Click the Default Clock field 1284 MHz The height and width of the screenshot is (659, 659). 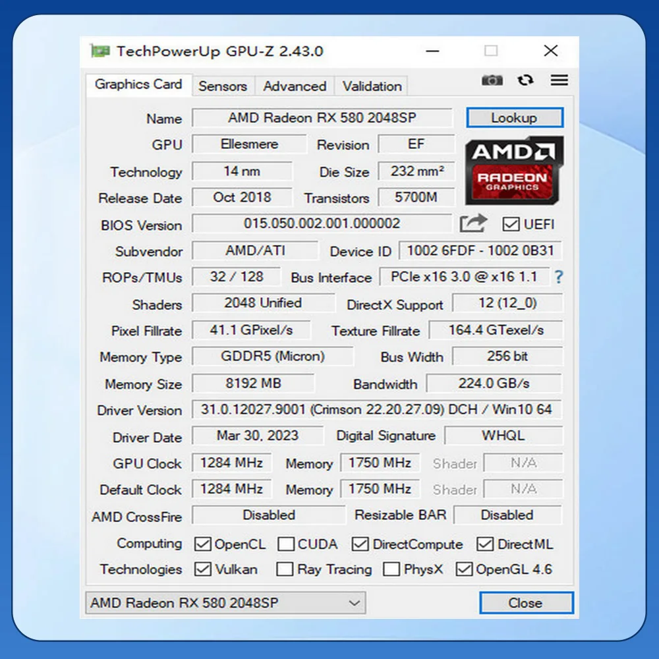coord(231,489)
